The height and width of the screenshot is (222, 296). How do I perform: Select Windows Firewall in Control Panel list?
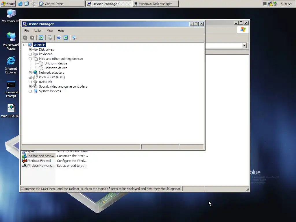pos(38,161)
